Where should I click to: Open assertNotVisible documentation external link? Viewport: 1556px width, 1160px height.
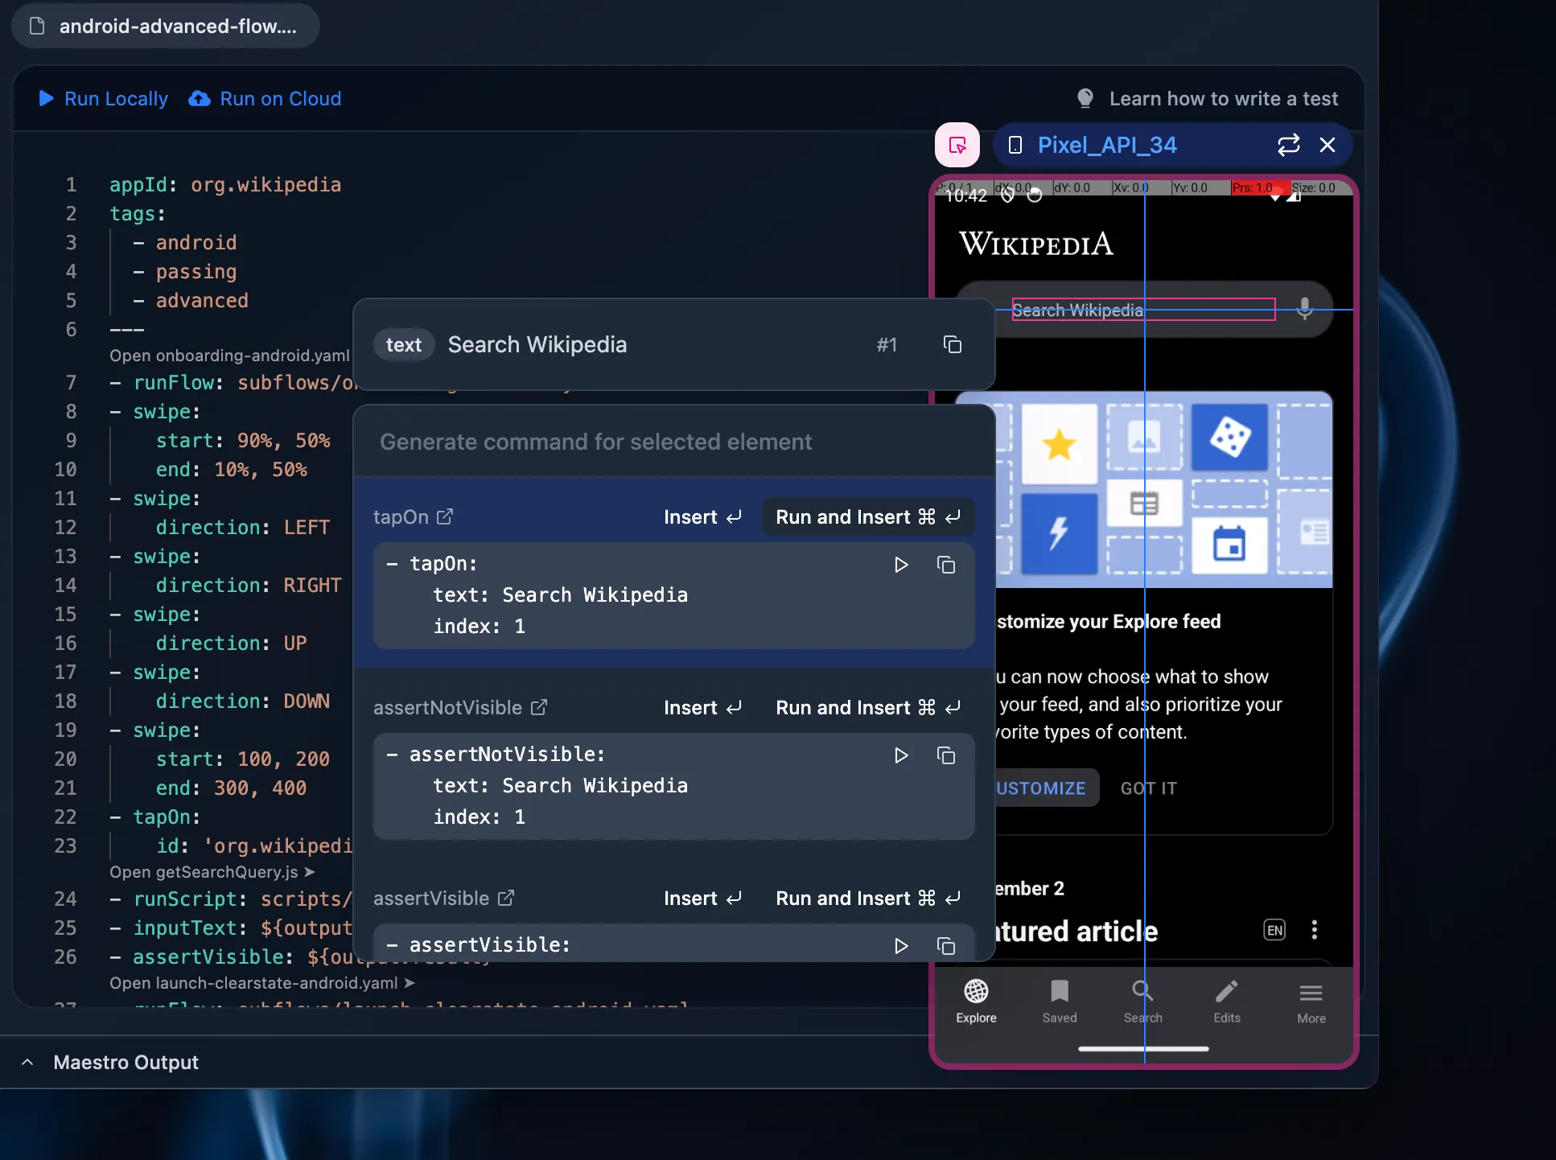click(x=539, y=707)
